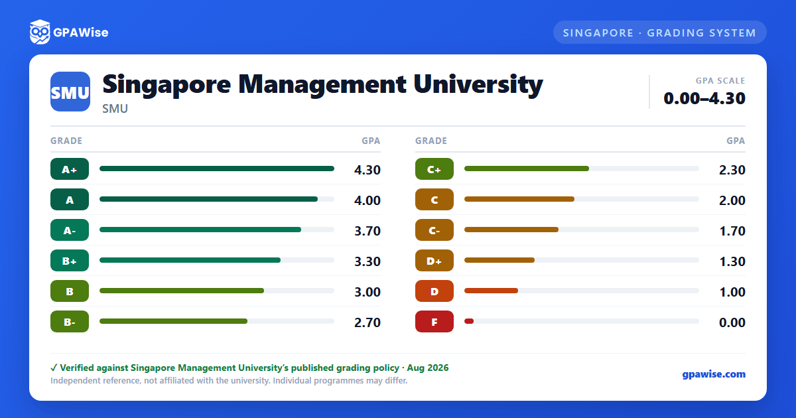Screen dimensions: 796x418
Task: Click the 0.00 GPA value
Action: [732, 322]
